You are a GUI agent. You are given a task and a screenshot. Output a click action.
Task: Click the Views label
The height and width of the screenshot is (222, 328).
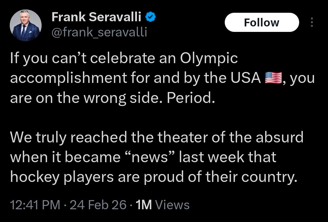coord(172,205)
